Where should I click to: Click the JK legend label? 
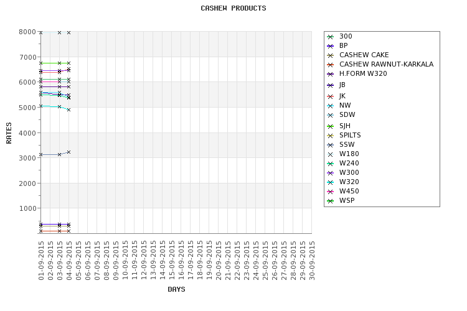[x=342, y=96]
